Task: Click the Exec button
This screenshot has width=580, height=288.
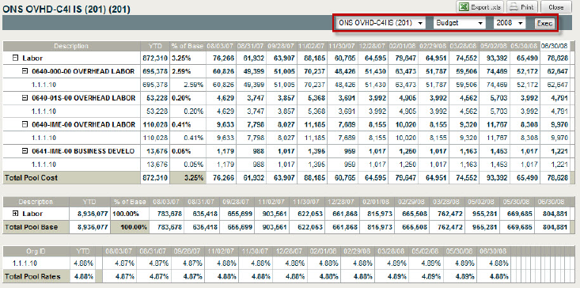Action: click(544, 23)
